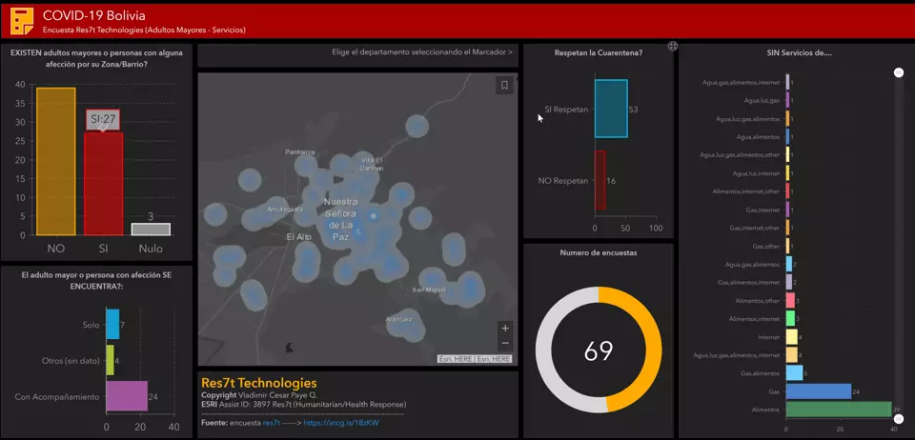Zoom out on the map
915x440 pixels.
[x=505, y=343]
